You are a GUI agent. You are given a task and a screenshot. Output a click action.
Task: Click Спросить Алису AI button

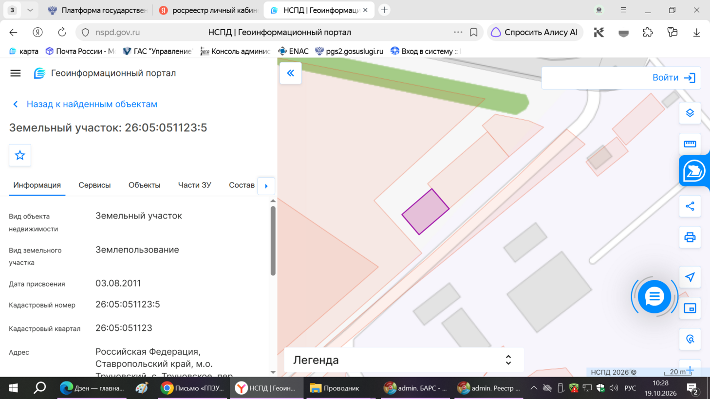point(535,33)
